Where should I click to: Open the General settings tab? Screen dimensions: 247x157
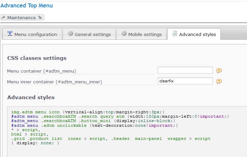93,34
